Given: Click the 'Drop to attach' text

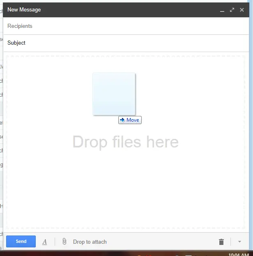Looking at the screenshot, I should point(90,242).
